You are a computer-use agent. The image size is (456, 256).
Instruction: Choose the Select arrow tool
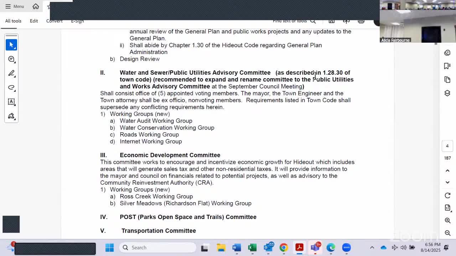[11, 45]
